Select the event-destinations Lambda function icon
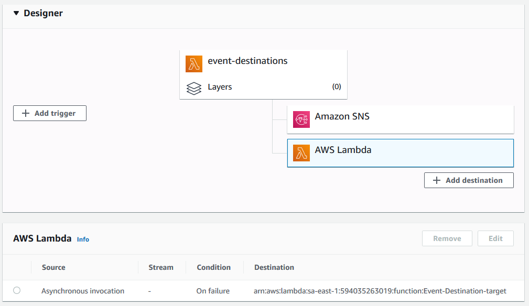This screenshot has height=306, width=529. [x=193, y=63]
